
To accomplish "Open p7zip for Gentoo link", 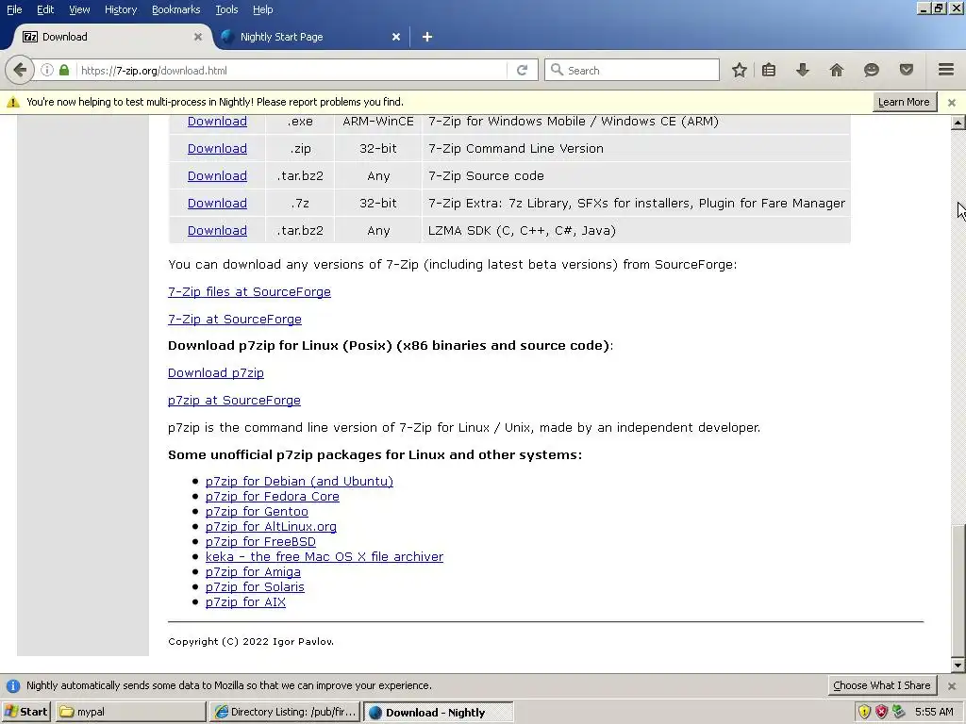I will click(257, 512).
